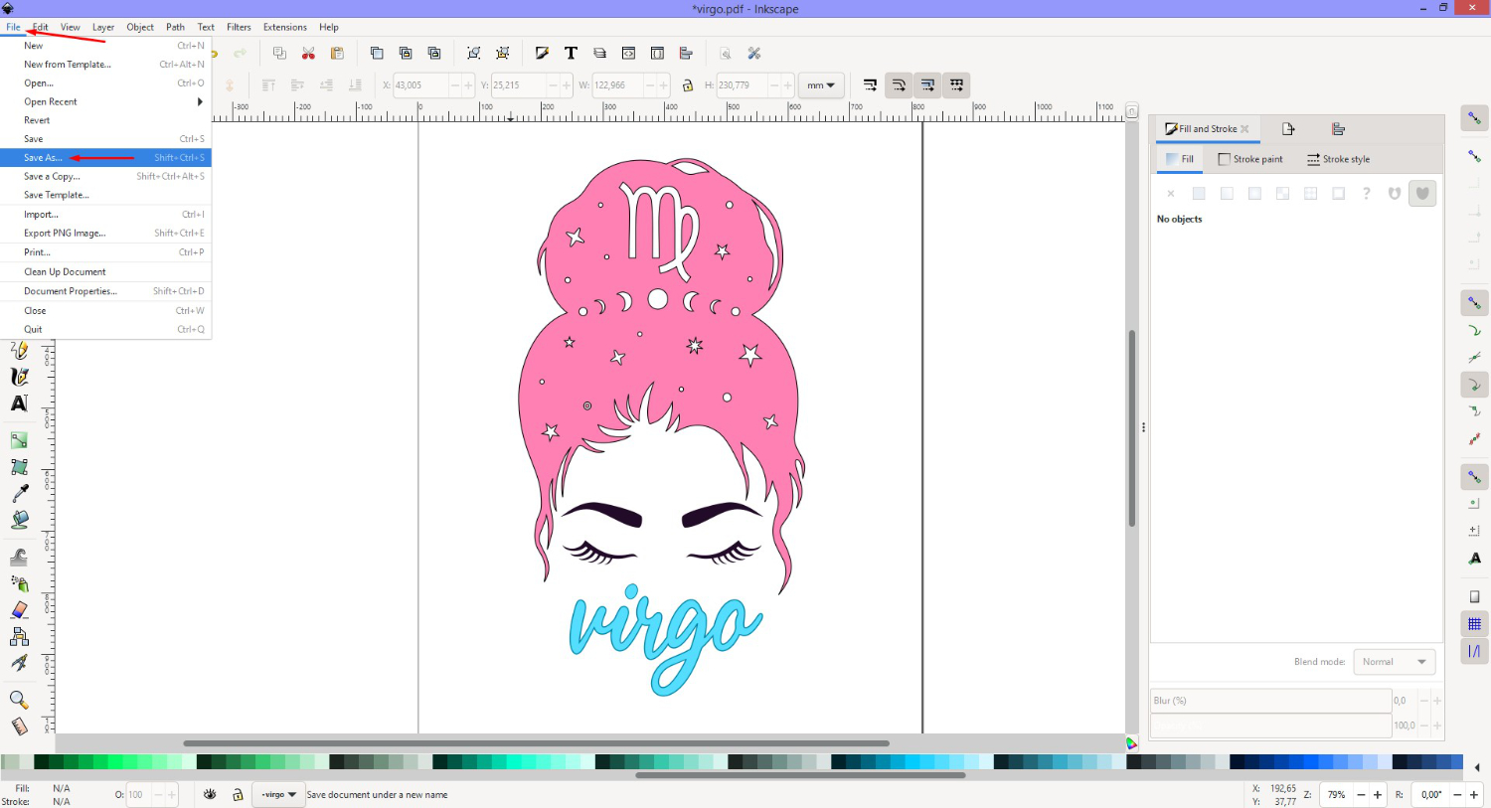The image size is (1491, 808).
Task: Toggle move patterns with objects
Action: pos(956,85)
